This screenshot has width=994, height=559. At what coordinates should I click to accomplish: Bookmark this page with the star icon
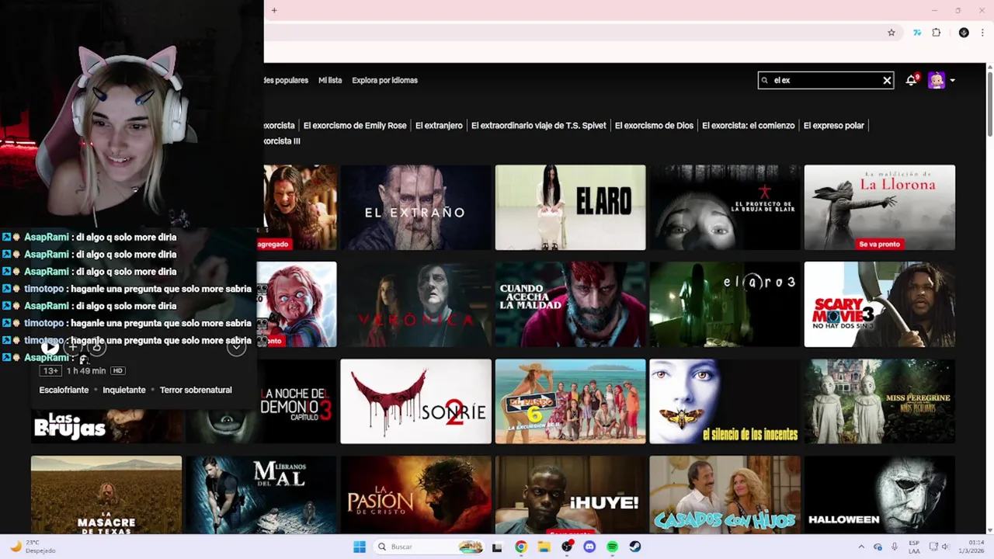tap(891, 33)
